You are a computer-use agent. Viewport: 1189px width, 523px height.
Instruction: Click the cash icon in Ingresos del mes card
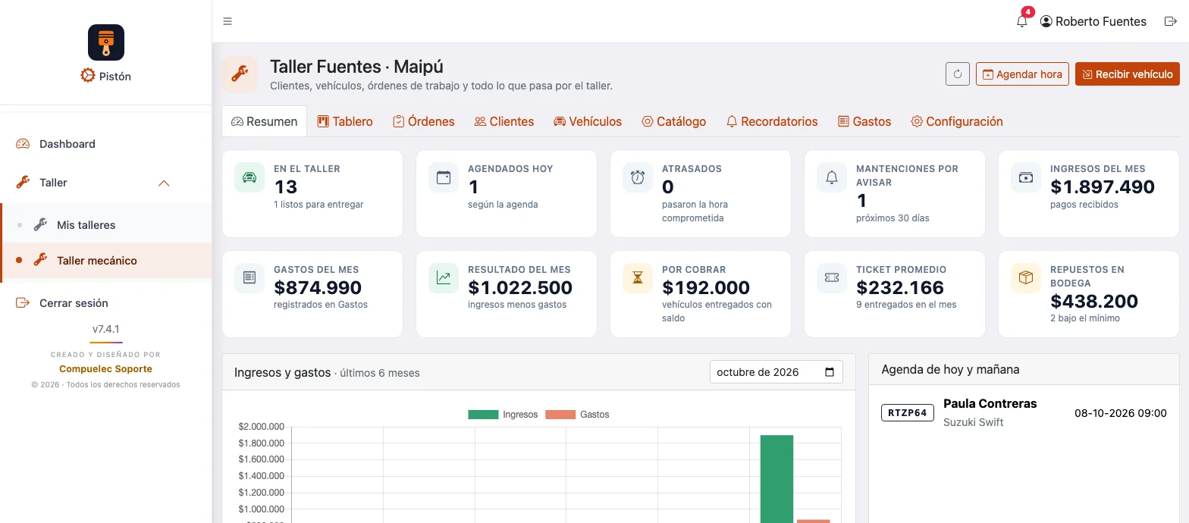[x=1026, y=177]
